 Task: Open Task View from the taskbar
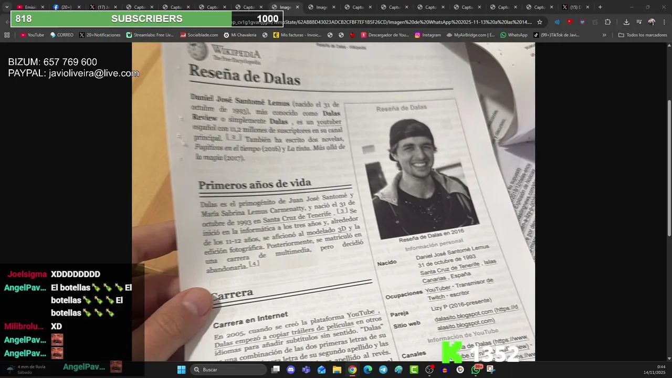click(276, 370)
